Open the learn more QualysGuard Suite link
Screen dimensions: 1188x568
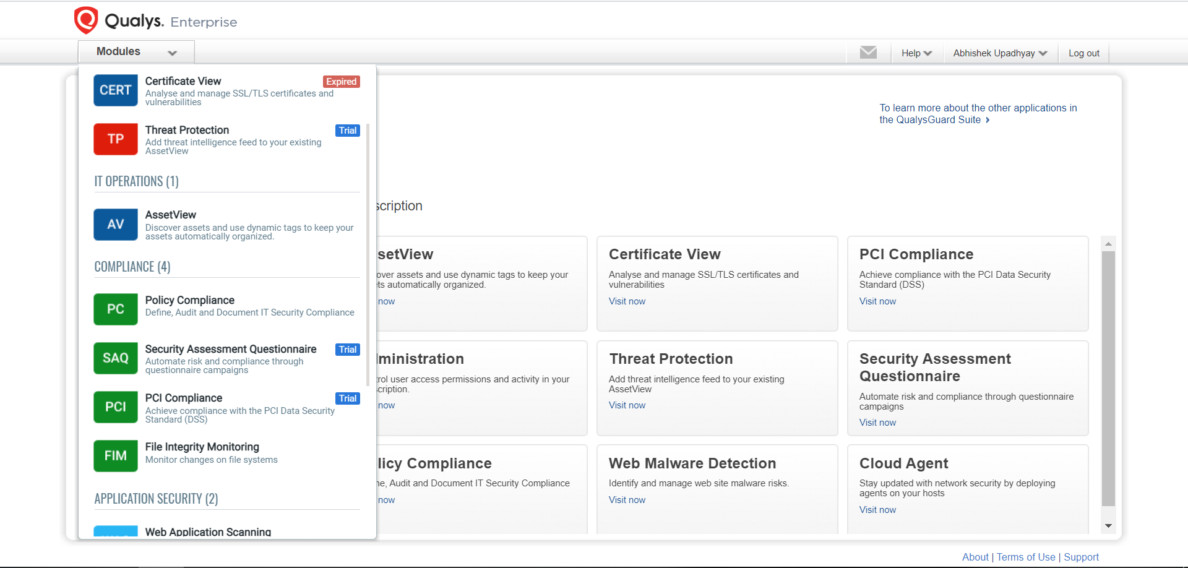[x=978, y=114]
